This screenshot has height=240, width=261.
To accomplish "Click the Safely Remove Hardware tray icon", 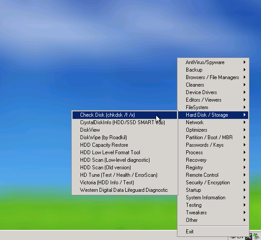I will point(257,236).
